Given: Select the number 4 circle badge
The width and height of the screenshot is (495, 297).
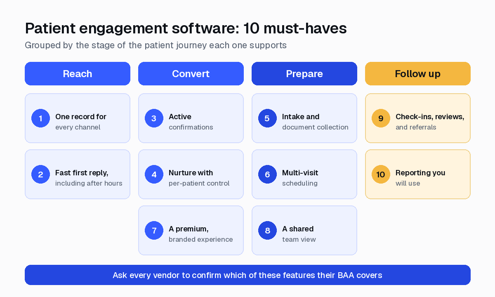Looking at the screenshot, I should [x=154, y=174].
